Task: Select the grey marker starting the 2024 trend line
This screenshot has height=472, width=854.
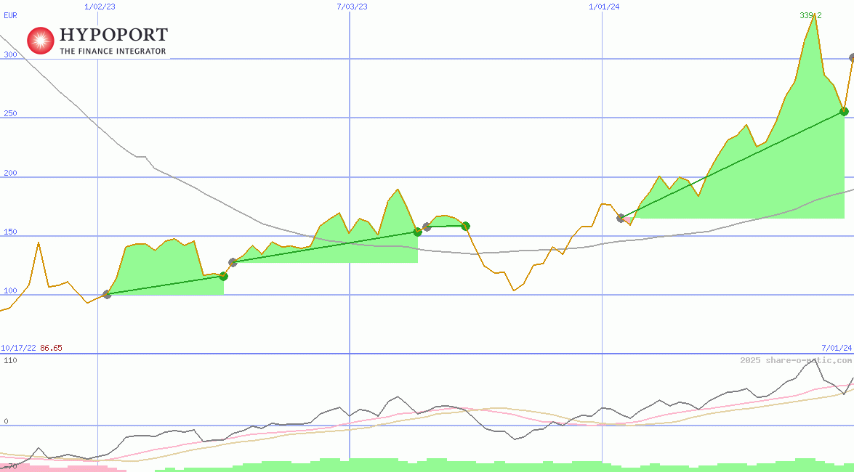Action: [621, 217]
